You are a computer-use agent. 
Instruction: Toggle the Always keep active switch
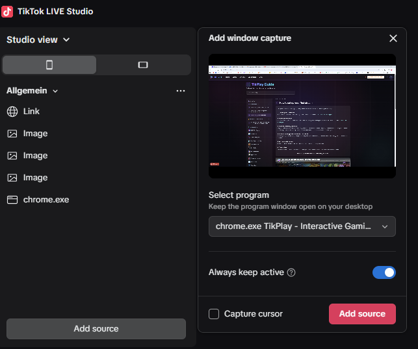point(384,272)
